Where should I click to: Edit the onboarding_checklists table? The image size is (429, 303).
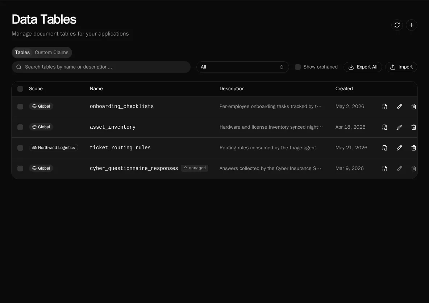(399, 107)
